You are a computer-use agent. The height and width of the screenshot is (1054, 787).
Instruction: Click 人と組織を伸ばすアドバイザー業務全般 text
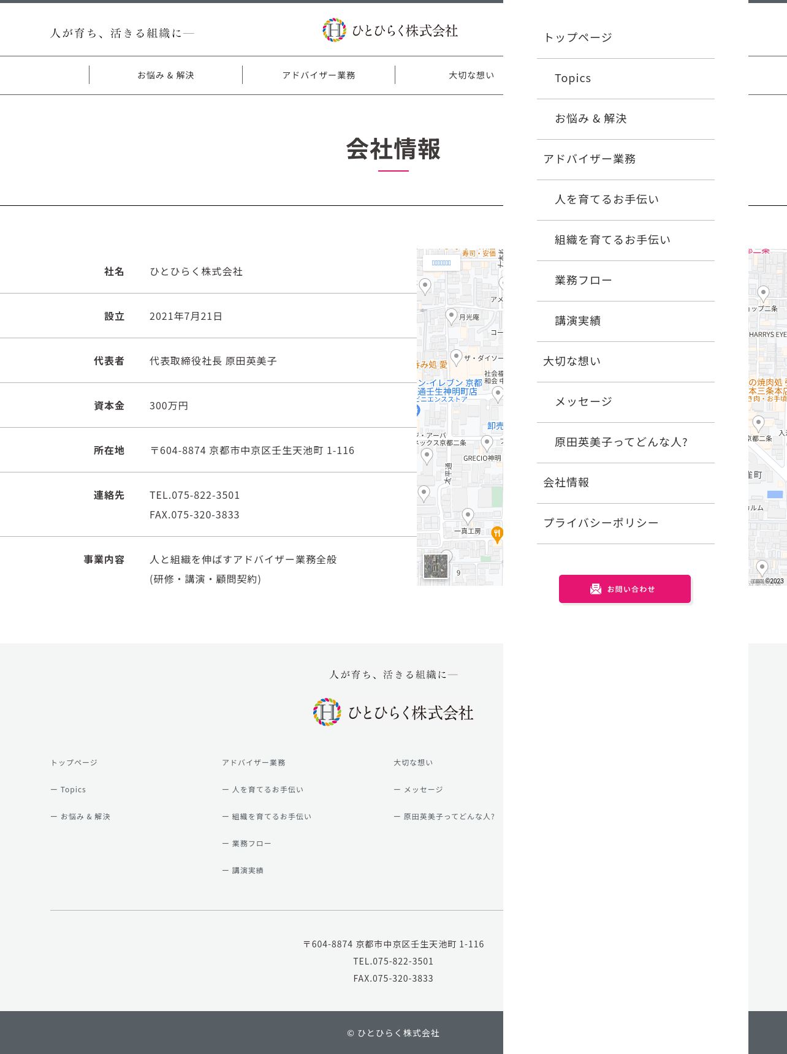click(x=243, y=559)
